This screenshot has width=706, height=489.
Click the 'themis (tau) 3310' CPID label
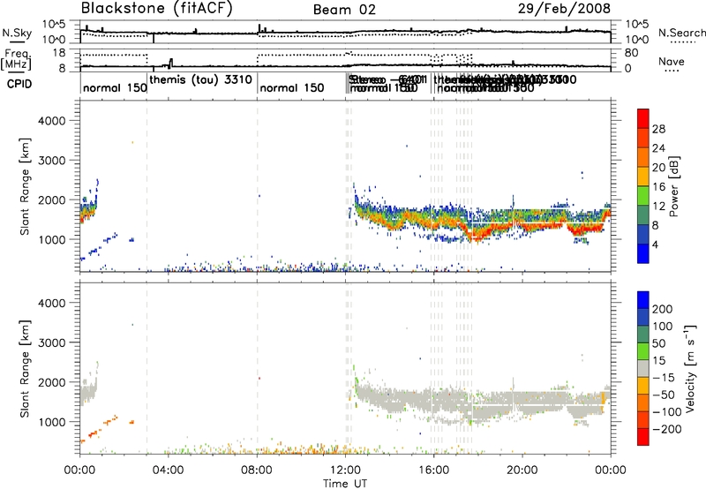tap(200, 79)
